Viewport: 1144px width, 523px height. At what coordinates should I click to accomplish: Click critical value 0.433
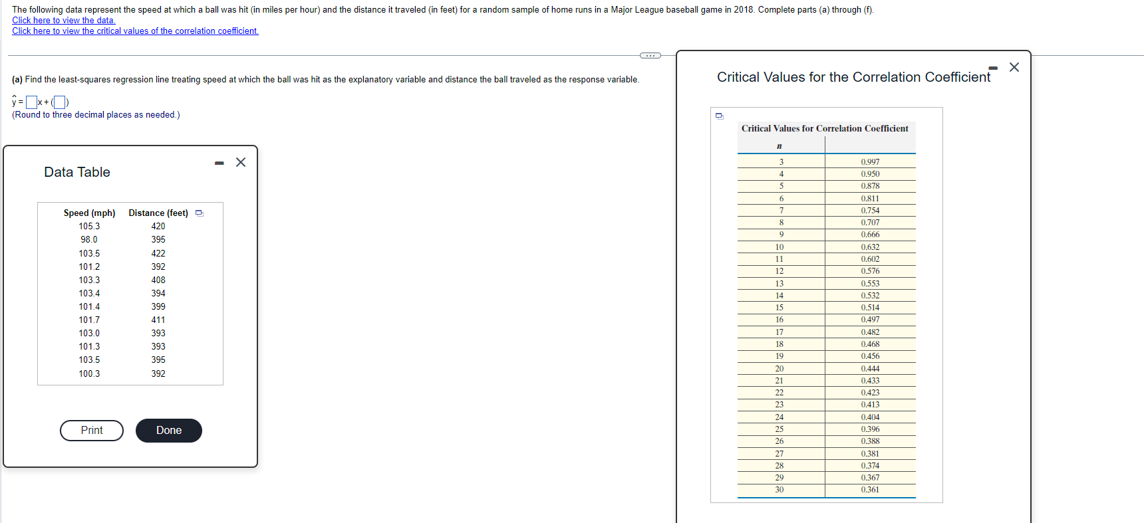(x=870, y=381)
